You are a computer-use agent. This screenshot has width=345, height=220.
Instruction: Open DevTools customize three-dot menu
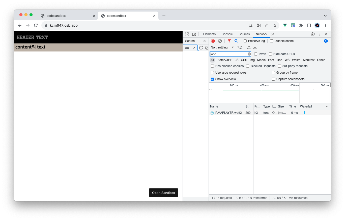(x=320, y=34)
